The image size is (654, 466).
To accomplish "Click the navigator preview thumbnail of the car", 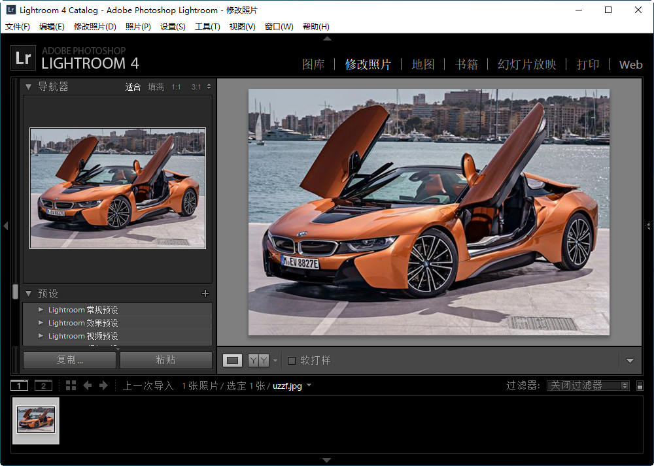I will [x=118, y=188].
